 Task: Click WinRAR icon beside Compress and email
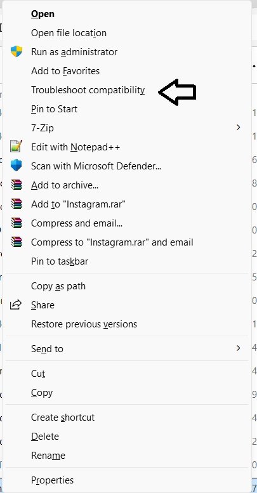(x=16, y=223)
